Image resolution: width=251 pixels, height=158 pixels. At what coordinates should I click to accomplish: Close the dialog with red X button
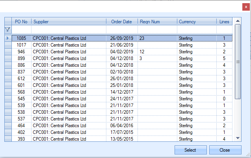coord(246,6)
